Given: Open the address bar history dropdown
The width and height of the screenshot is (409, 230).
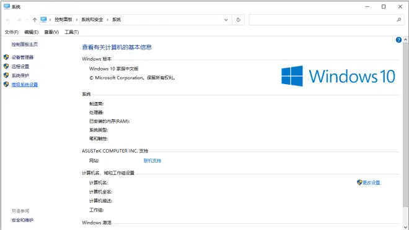Looking at the screenshot, I should coord(226,20).
